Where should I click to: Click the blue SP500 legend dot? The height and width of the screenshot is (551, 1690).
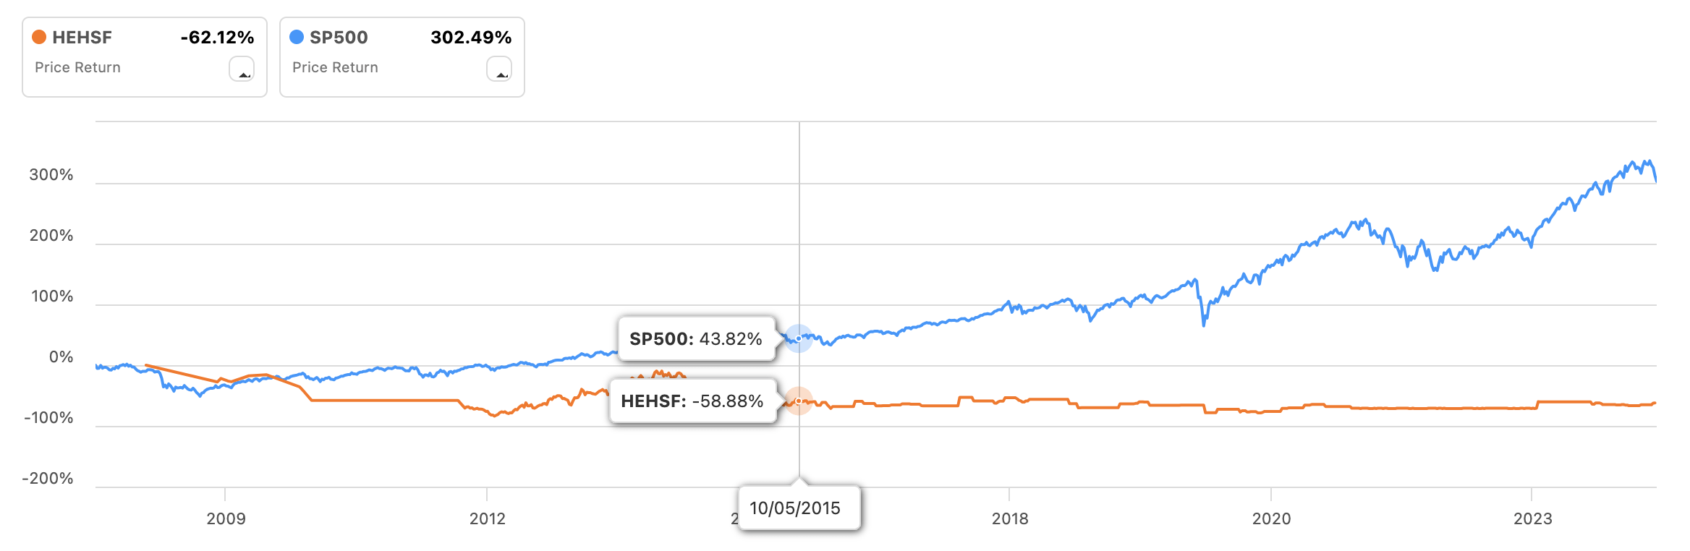point(297,37)
